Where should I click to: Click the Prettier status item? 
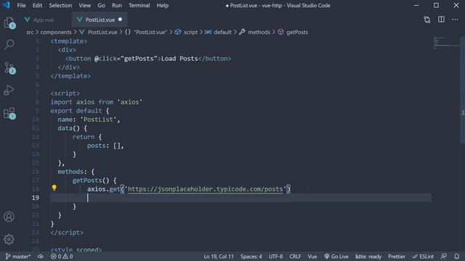(x=397, y=257)
